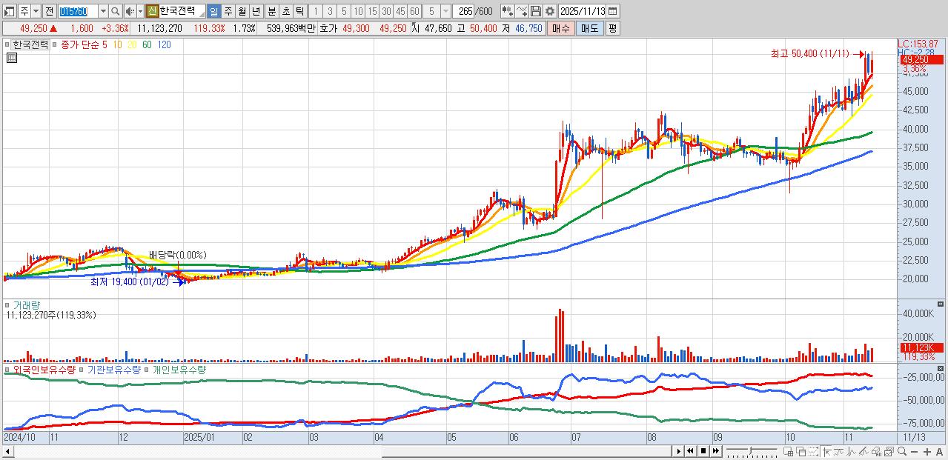
Task: Save chart settings with diskette icon
Action: pos(535,11)
